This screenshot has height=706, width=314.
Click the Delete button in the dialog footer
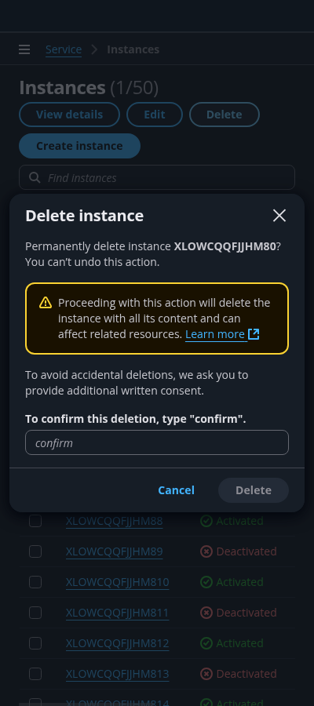[x=254, y=490]
